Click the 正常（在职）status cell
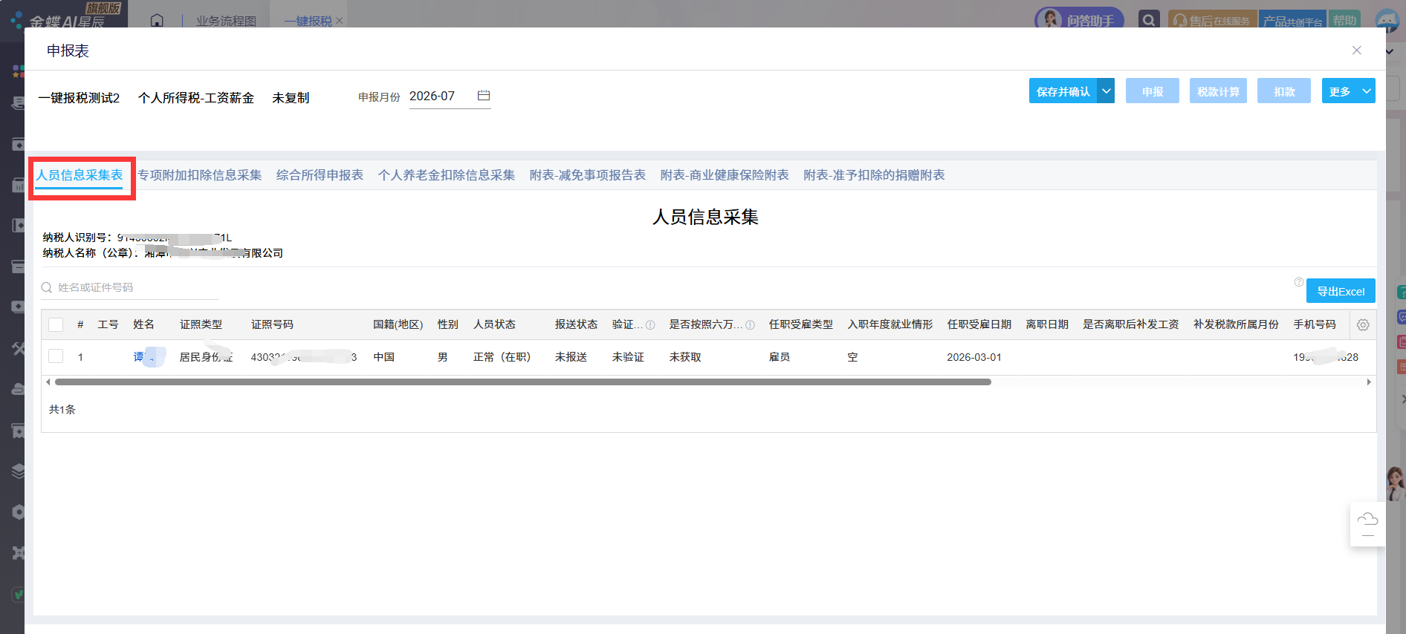 point(502,357)
